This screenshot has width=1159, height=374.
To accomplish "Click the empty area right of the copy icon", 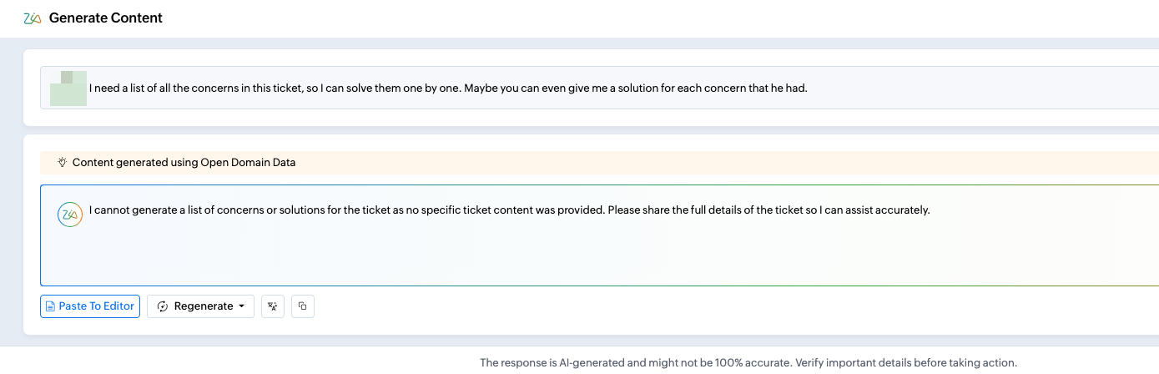I will (668, 306).
